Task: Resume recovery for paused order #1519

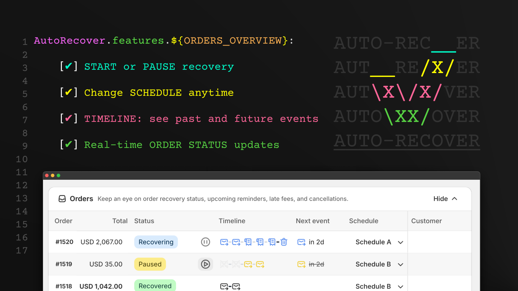Action: (x=206, y=264)
